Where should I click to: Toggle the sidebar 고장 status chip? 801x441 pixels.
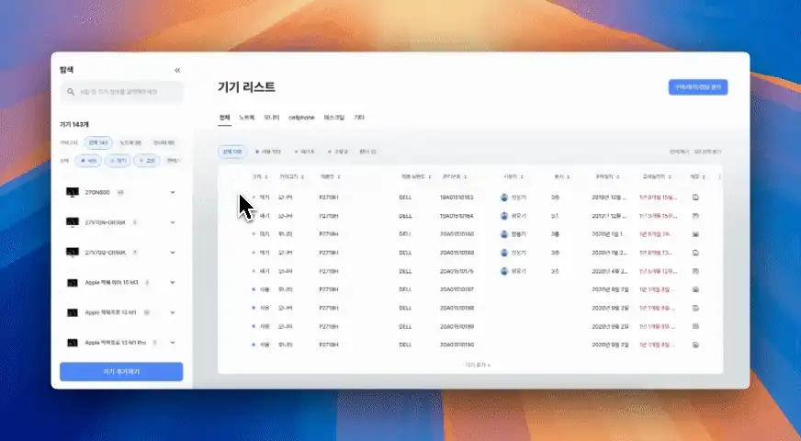pyautogui.click(x=147, y=161)
